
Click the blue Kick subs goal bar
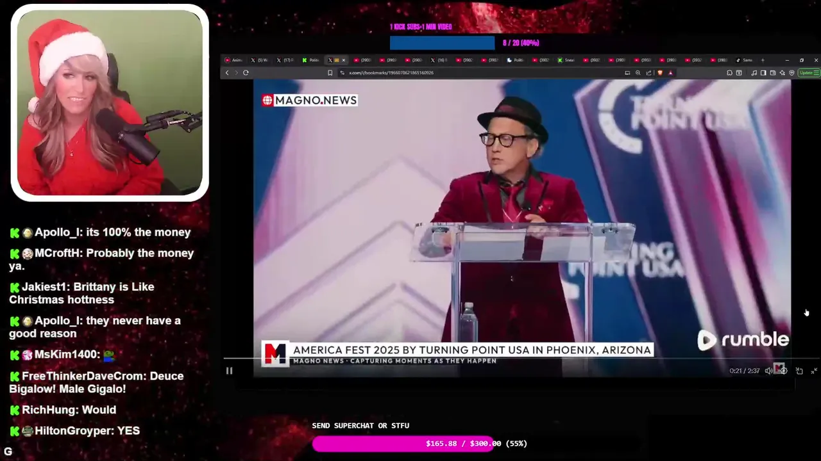pos(442,43)
